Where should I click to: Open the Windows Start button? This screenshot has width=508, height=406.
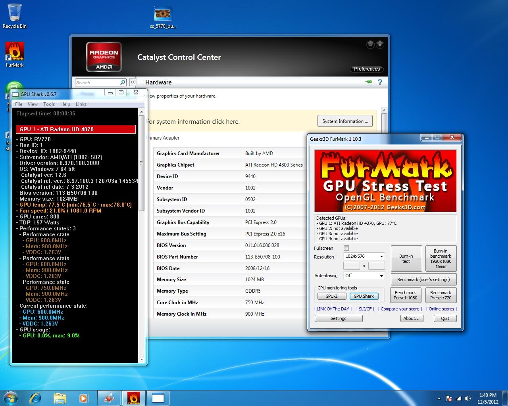pos(11,398)
